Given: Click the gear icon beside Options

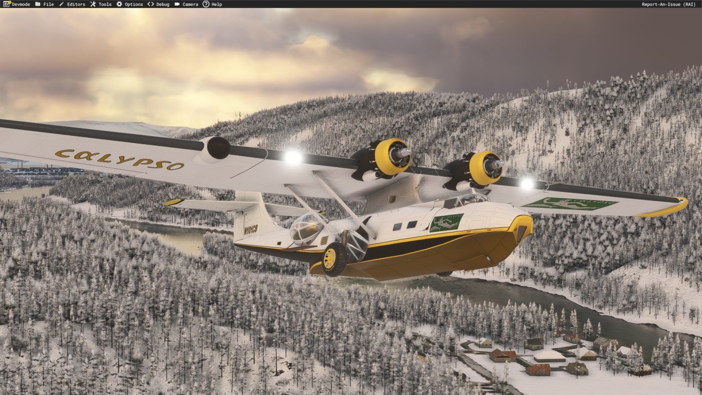Looking at the screenshot, I should point(119,4).
